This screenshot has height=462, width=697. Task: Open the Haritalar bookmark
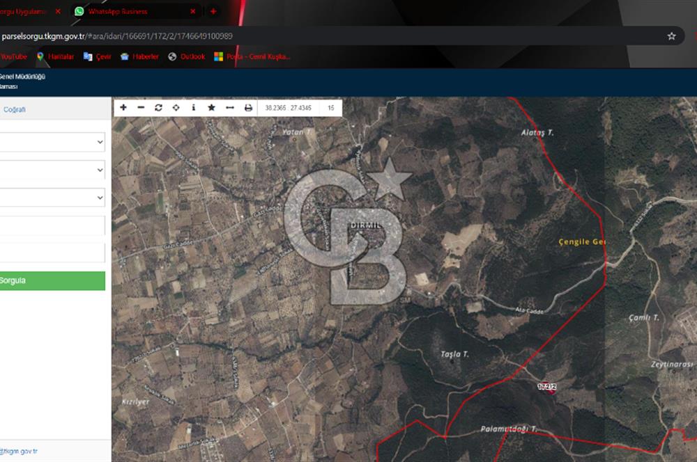(56, 56)
